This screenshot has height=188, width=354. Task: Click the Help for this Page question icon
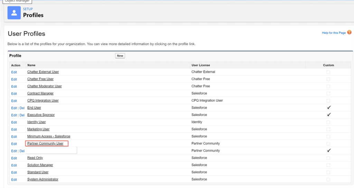(x=349, y=32)
